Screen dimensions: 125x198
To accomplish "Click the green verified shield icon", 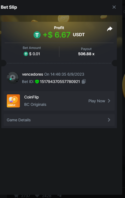I will (37, 82).
